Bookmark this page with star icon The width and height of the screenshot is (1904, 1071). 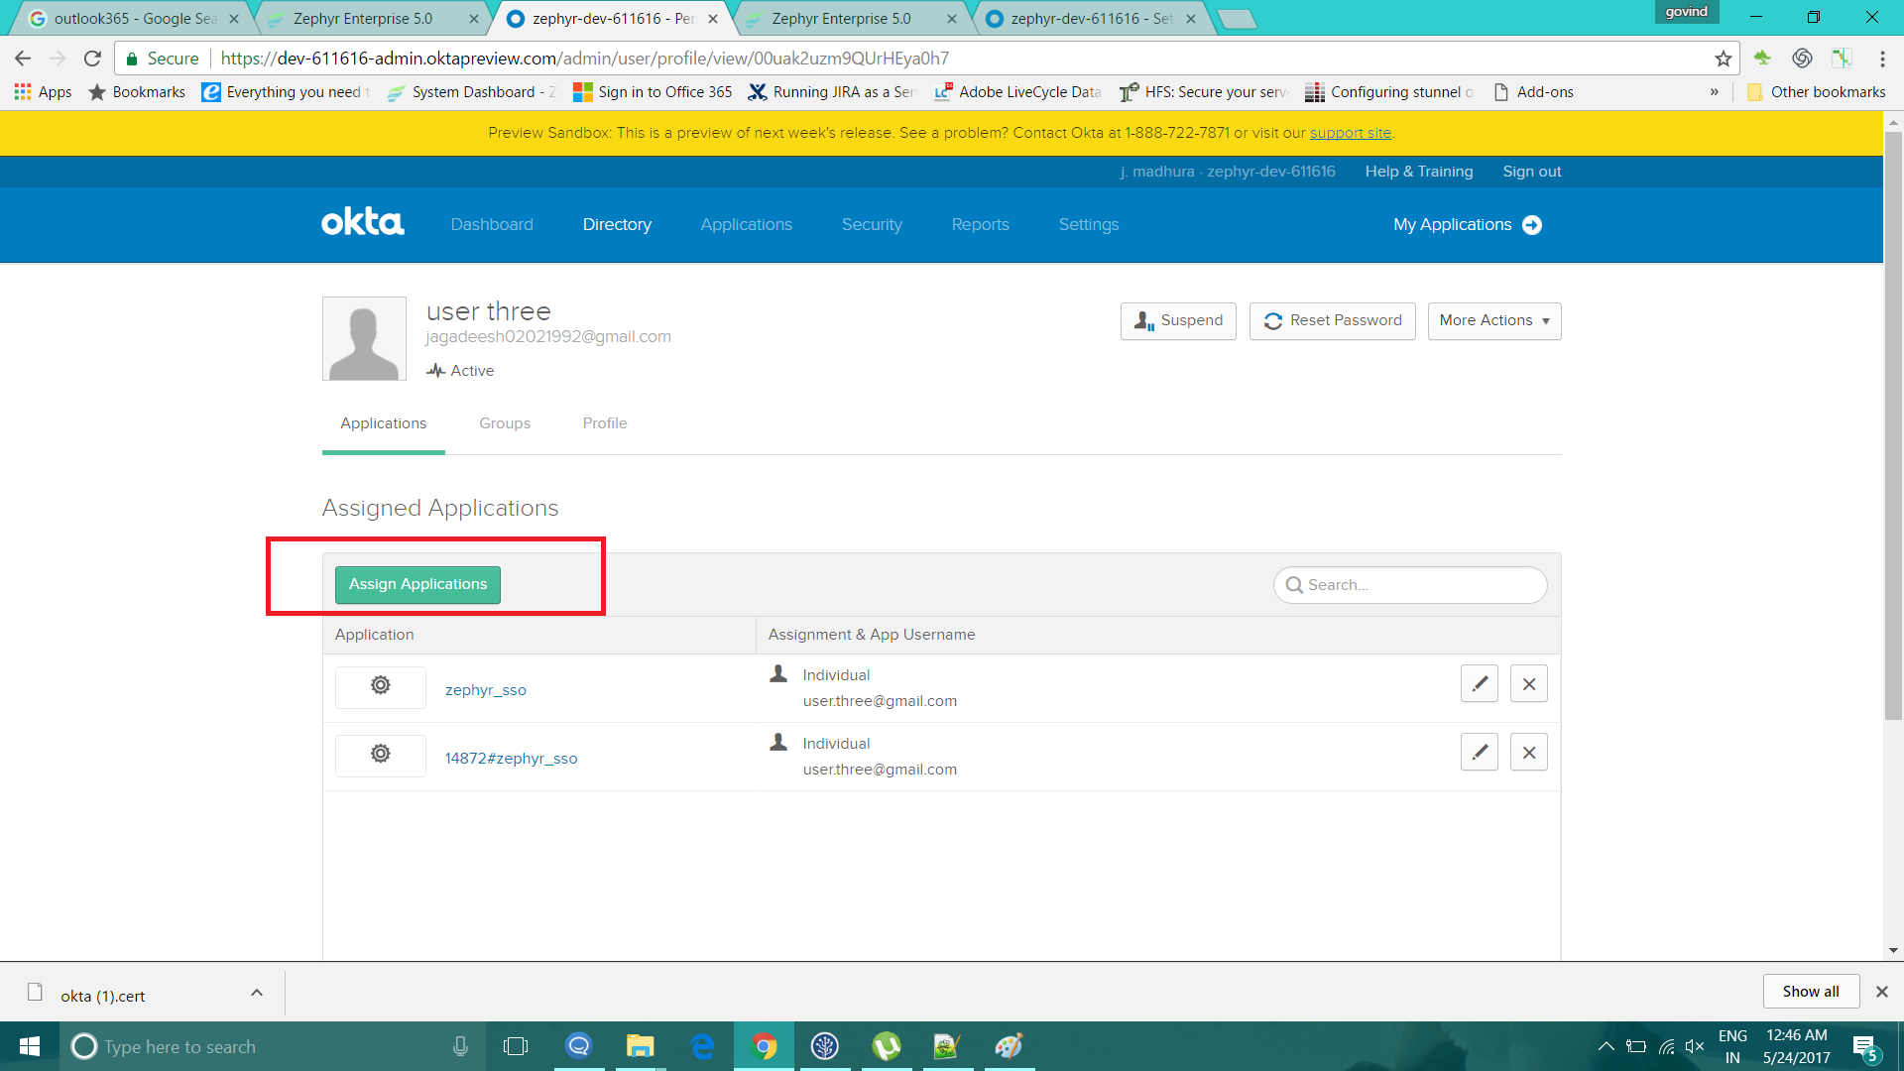pos(1724,59)
